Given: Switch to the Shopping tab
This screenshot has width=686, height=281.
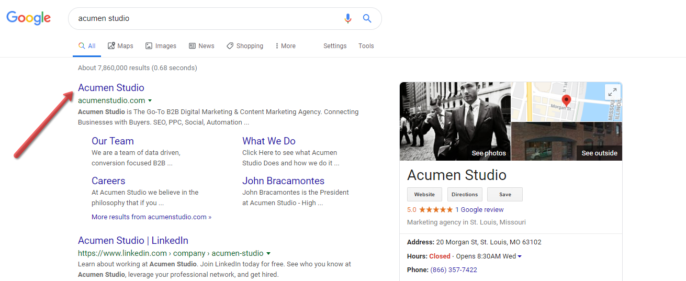Looking at the screenshot, I should (x=245, y=46).
